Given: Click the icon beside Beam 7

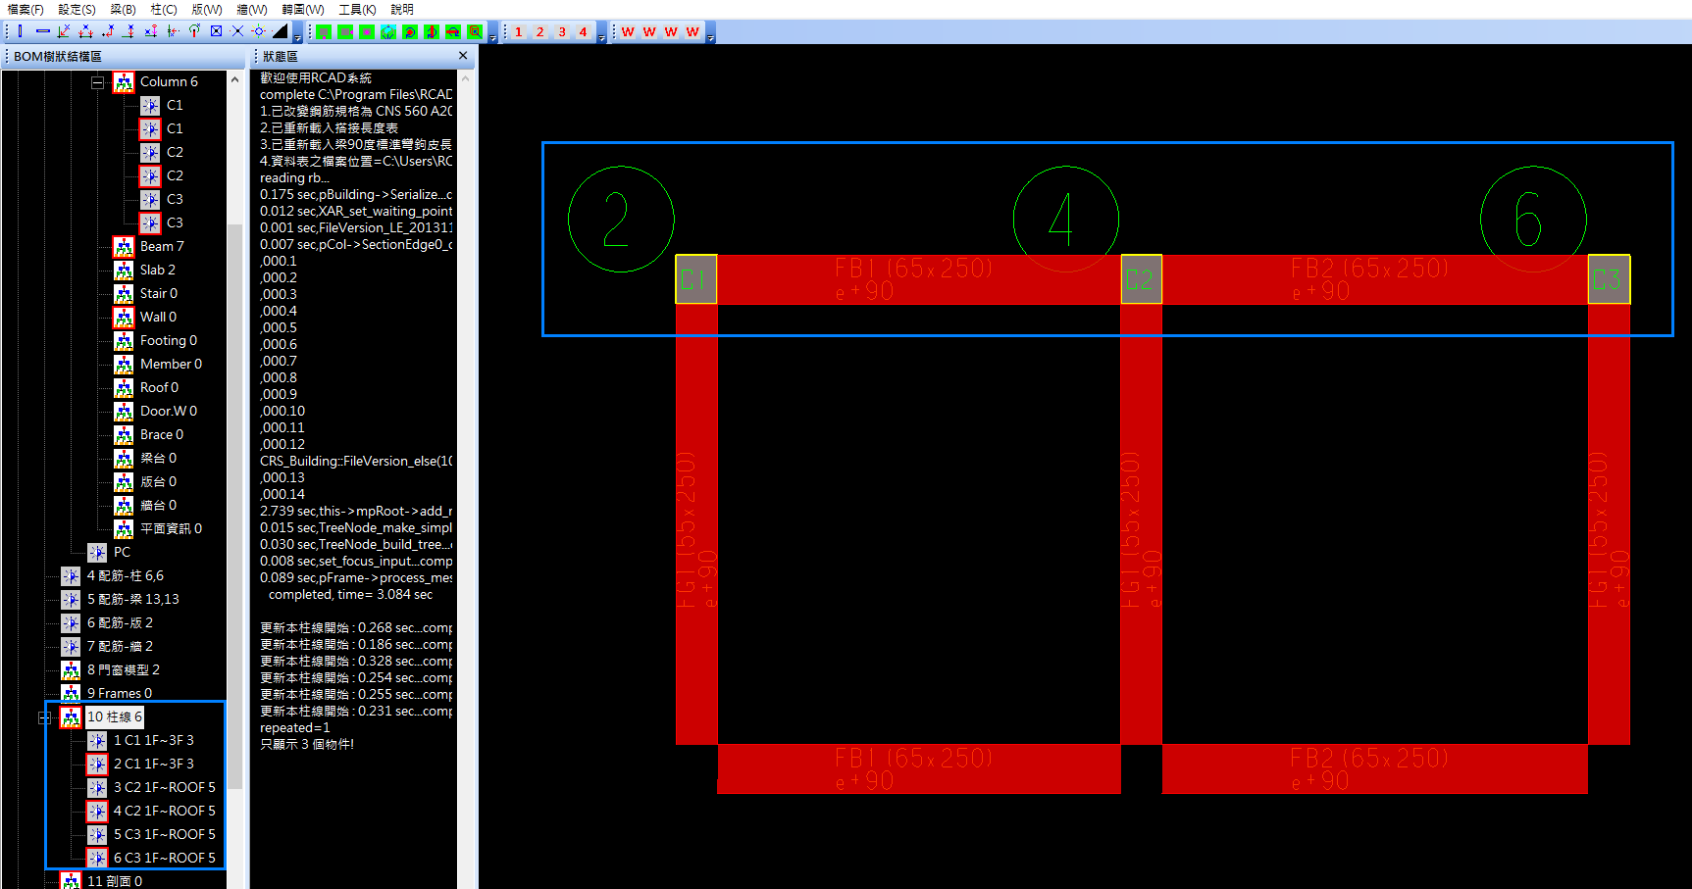Looking at the screenshot, I should 124,246.
